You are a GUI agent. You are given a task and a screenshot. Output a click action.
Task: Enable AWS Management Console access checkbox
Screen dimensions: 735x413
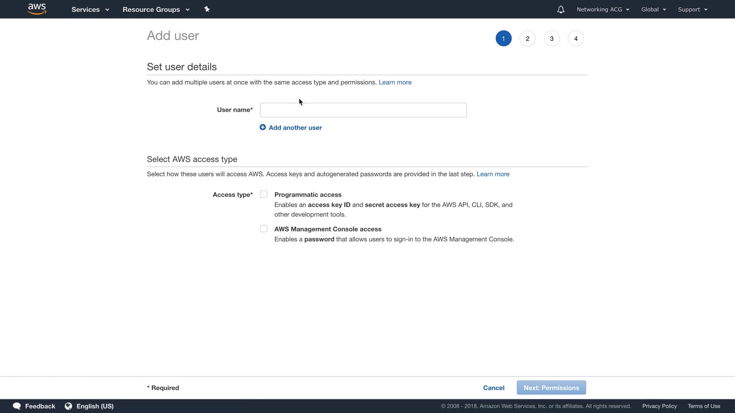point(264,229)
